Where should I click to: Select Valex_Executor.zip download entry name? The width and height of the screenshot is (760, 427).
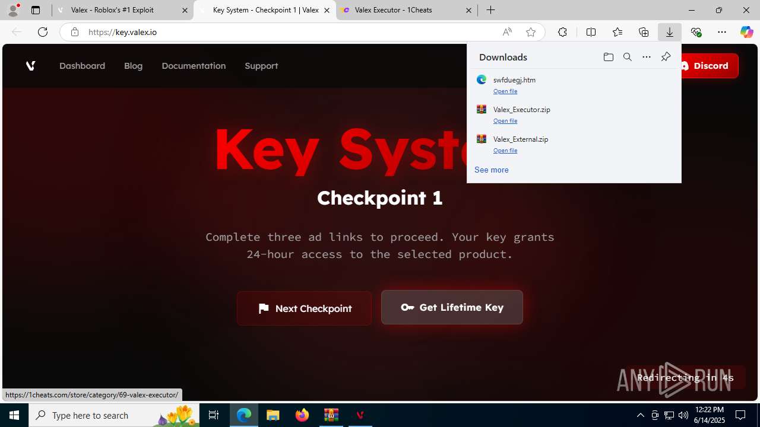(x=521, y=110)
